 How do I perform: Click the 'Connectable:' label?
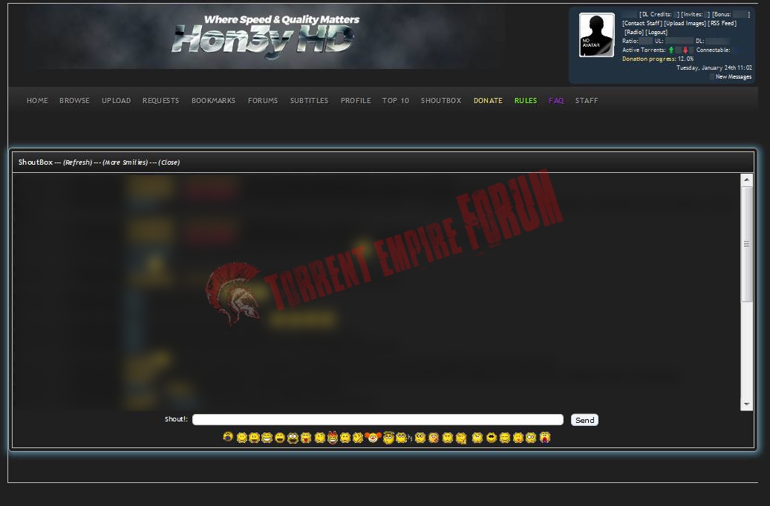coord(713,50)
